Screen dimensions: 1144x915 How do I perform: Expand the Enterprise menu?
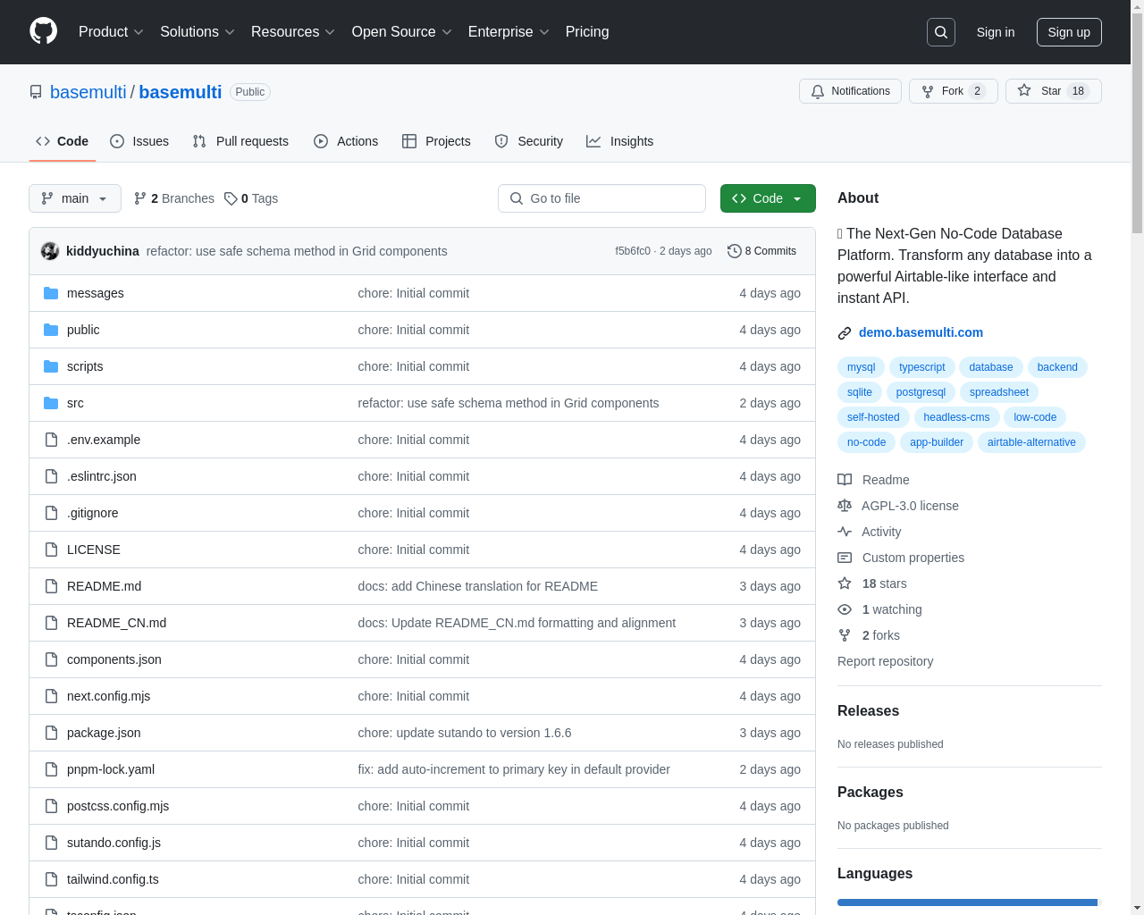tap(509, 32)
